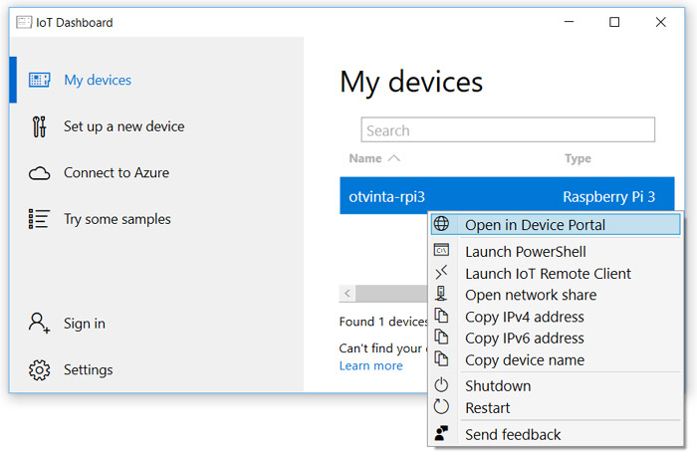Maximize the IoT Dashboard window
This screenshot has width=697, height=457.
click(x=614, y=22)
